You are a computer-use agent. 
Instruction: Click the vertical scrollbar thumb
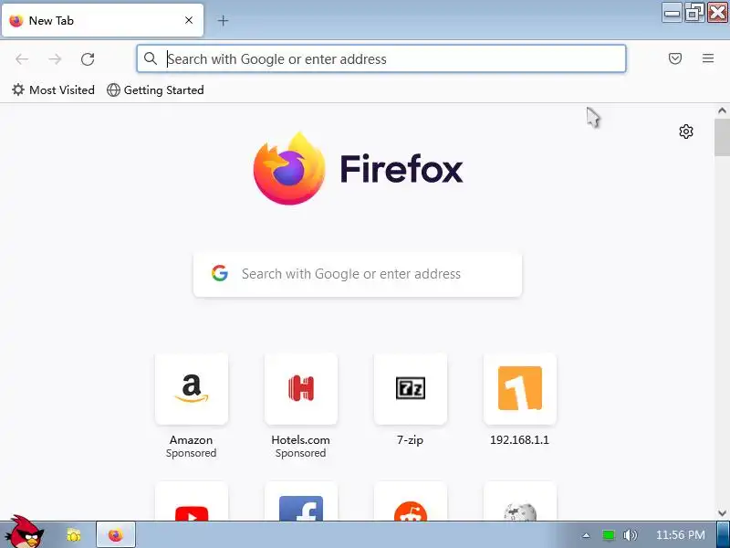tap(722, 138)
